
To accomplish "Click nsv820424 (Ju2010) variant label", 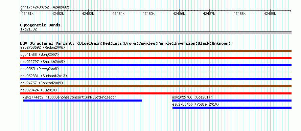I will click(x=39, y=90).
